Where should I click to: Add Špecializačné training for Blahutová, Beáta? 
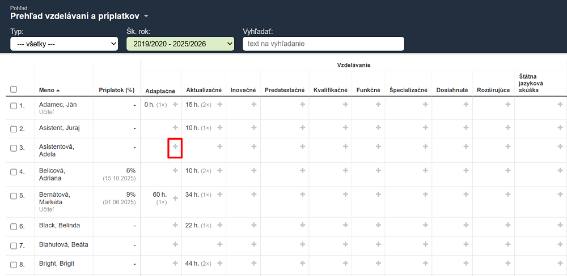pyautogui.click(x=425, y=244)
